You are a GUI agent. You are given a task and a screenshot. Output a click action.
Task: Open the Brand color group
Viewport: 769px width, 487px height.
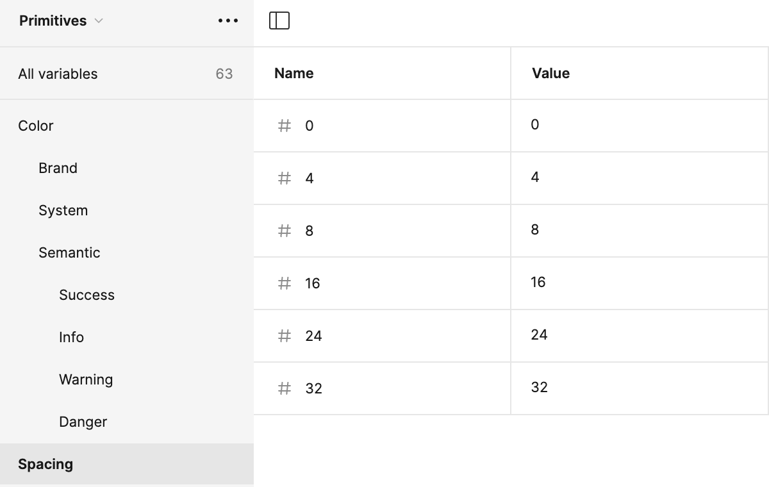(58, 168)
